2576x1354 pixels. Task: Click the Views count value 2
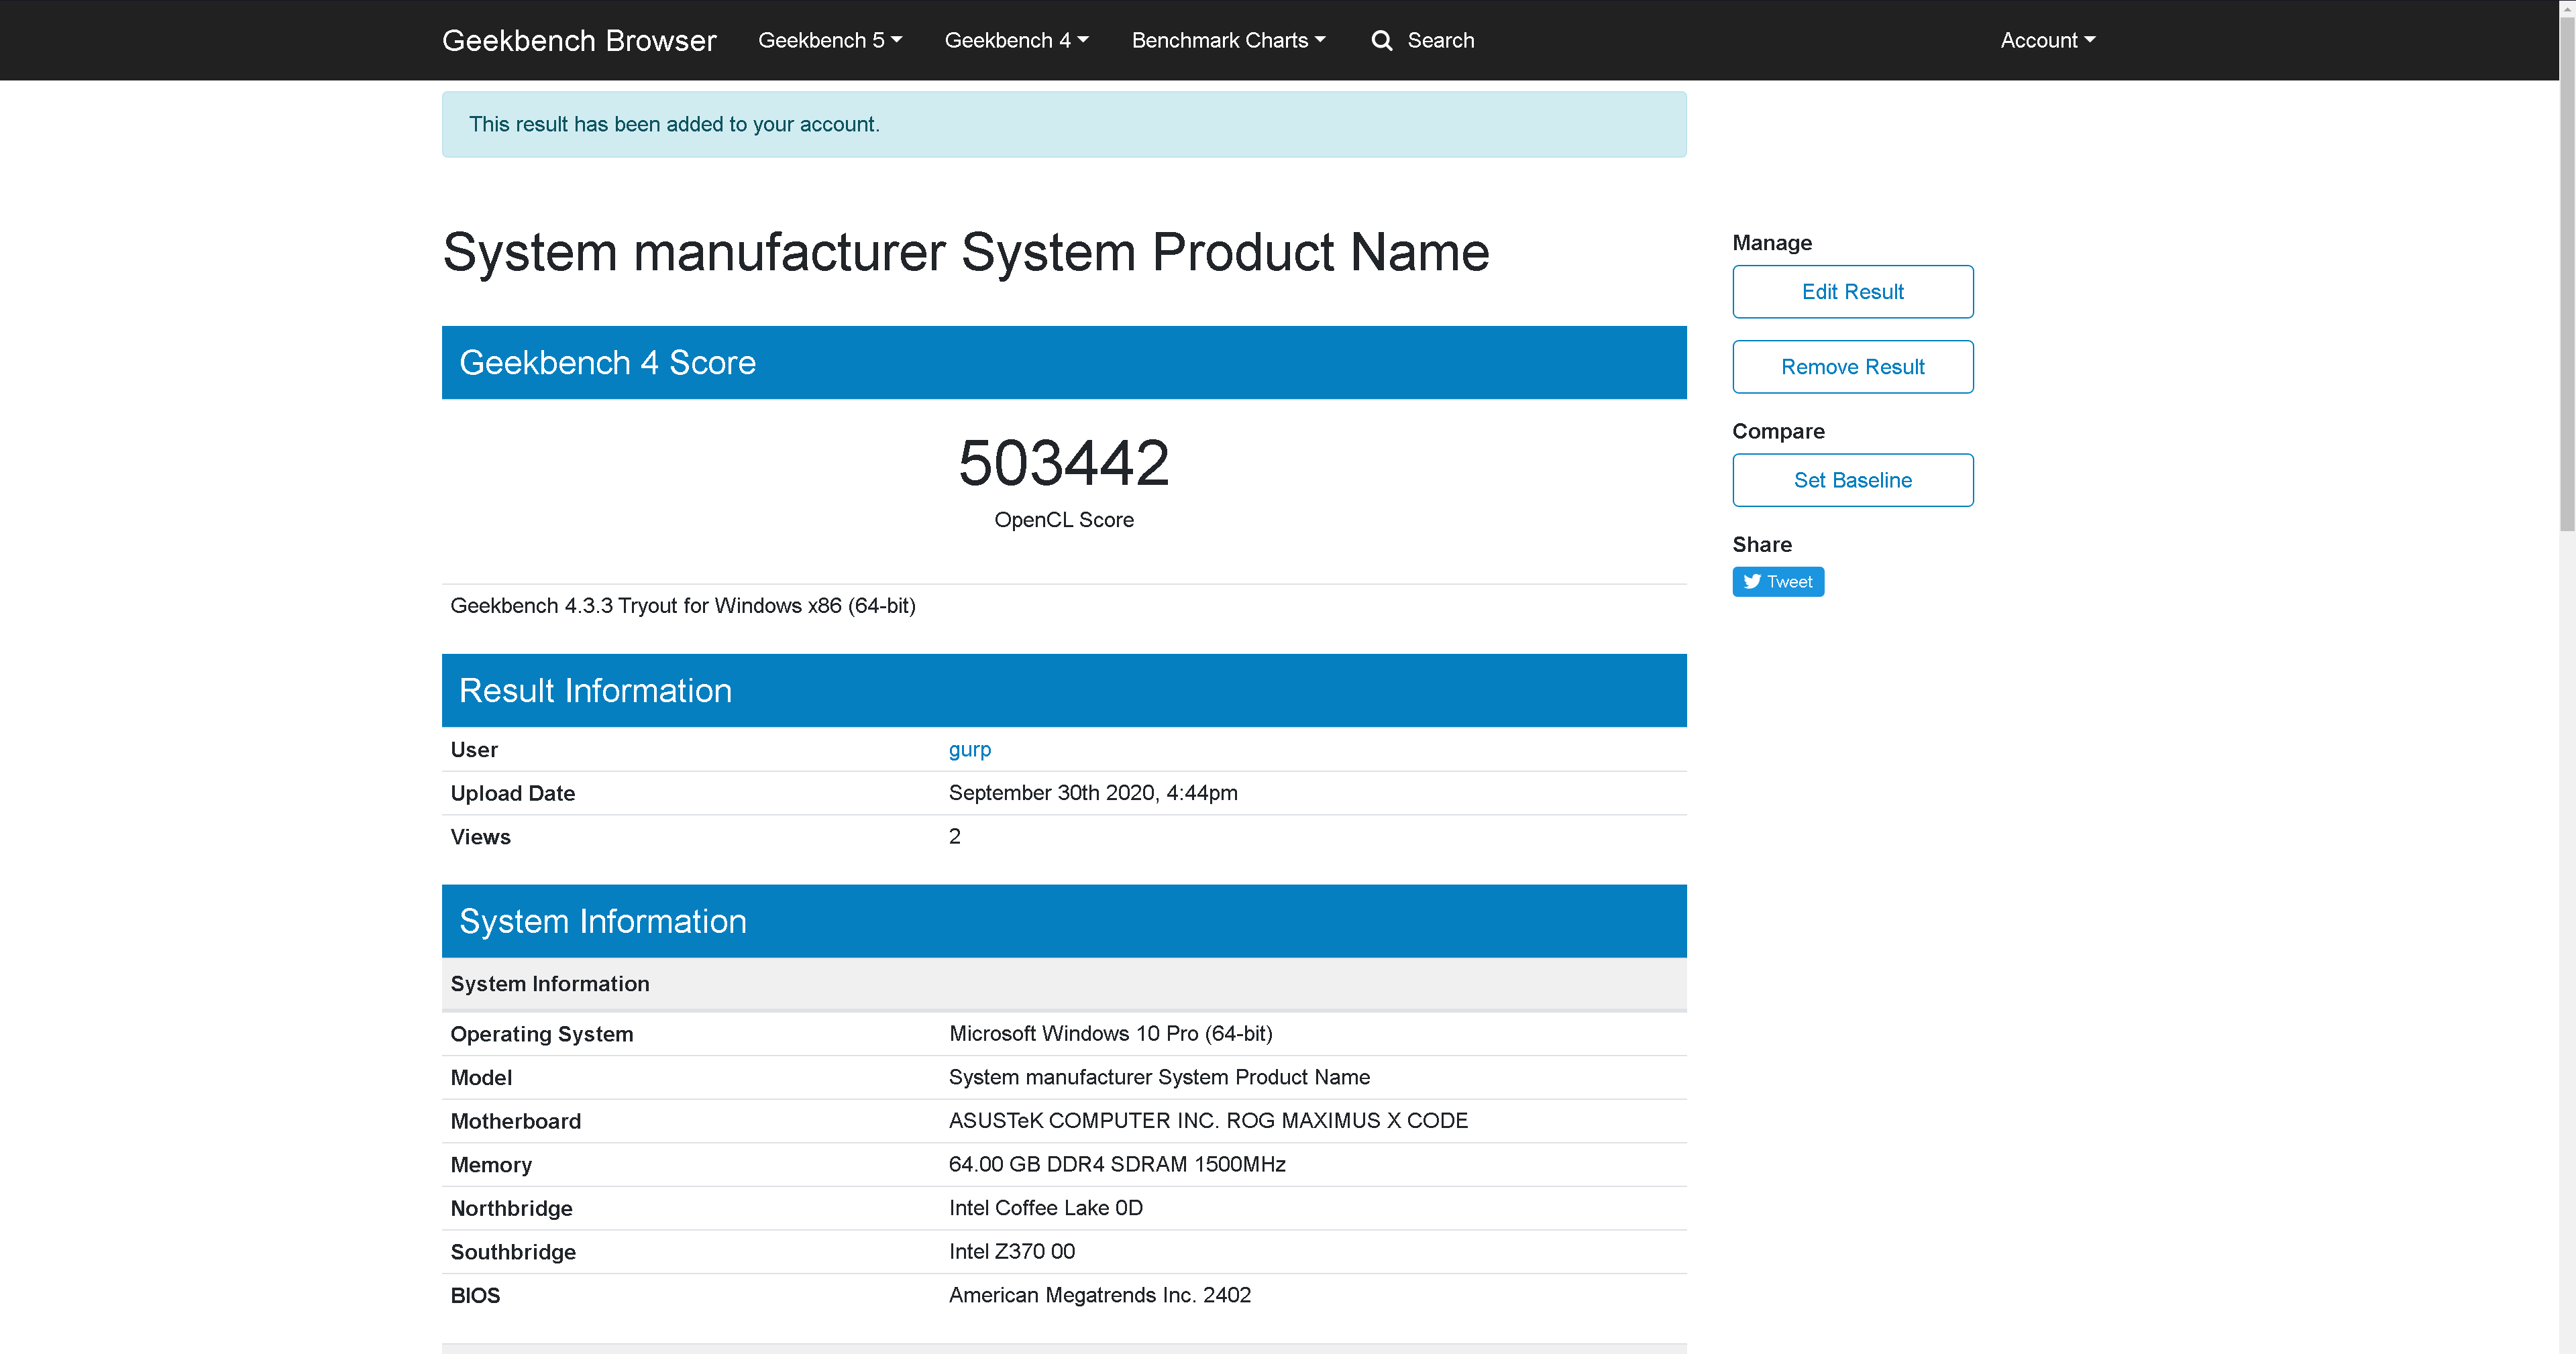coord(954,837)
